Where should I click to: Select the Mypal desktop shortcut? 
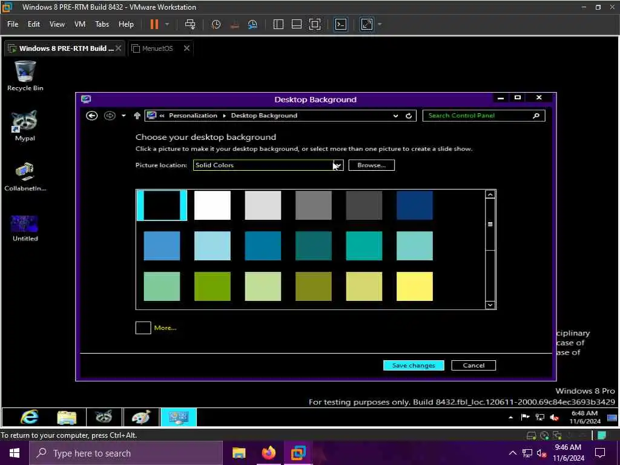(x=25, y=126)
